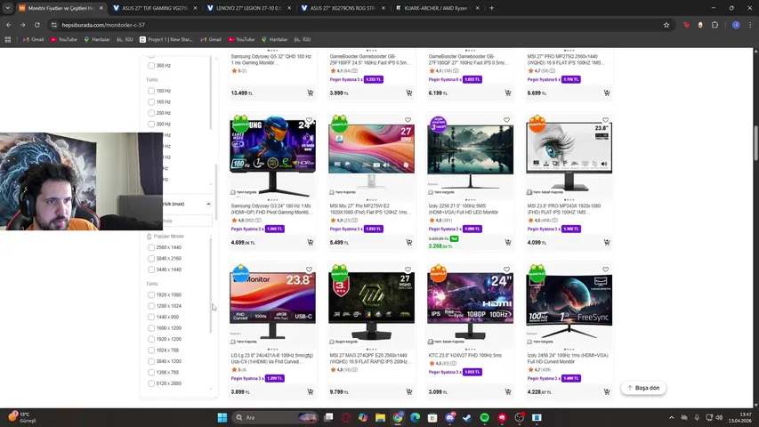
Task: Favorite the İzoly 2256 21.5" monitor
Action: (x=506, y=120)
